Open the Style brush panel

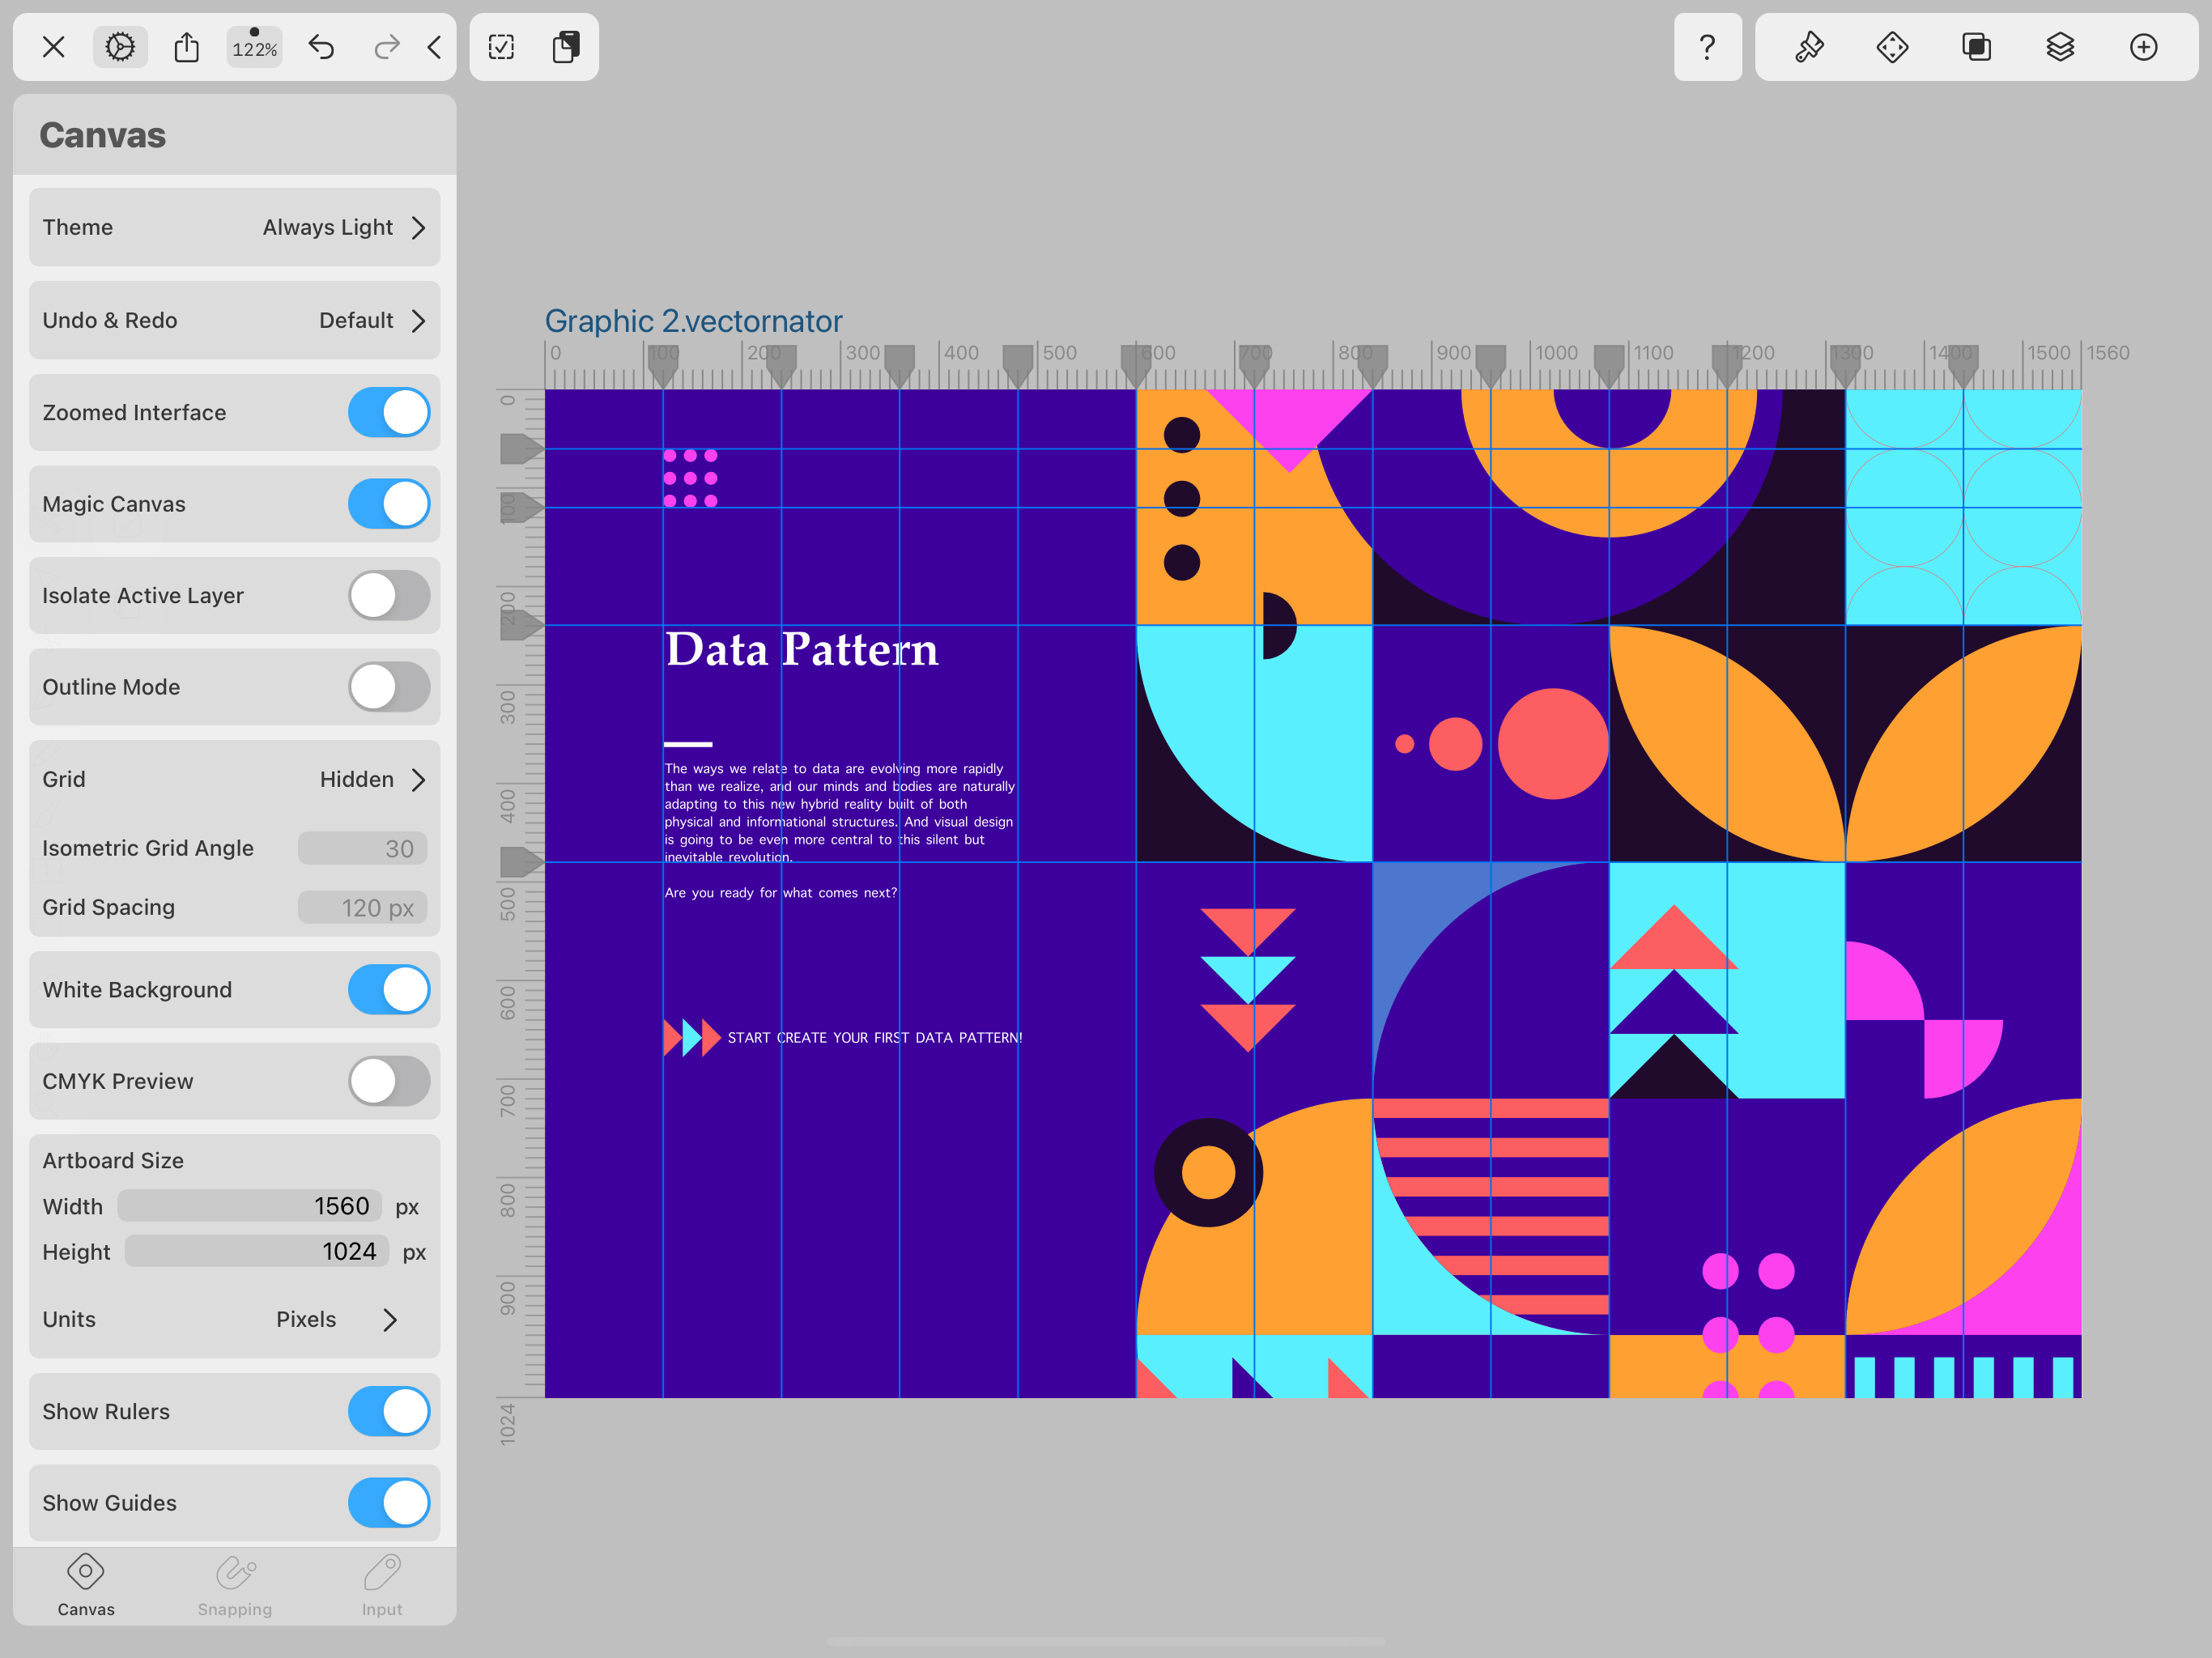[x=1809, y=47]
